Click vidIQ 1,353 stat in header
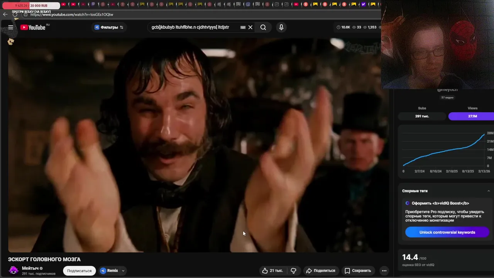The image size is (494, 278). coord(369,27)
